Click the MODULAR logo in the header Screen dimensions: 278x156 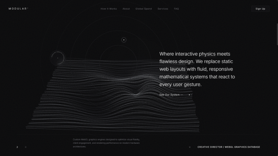(x=18, y=9)
